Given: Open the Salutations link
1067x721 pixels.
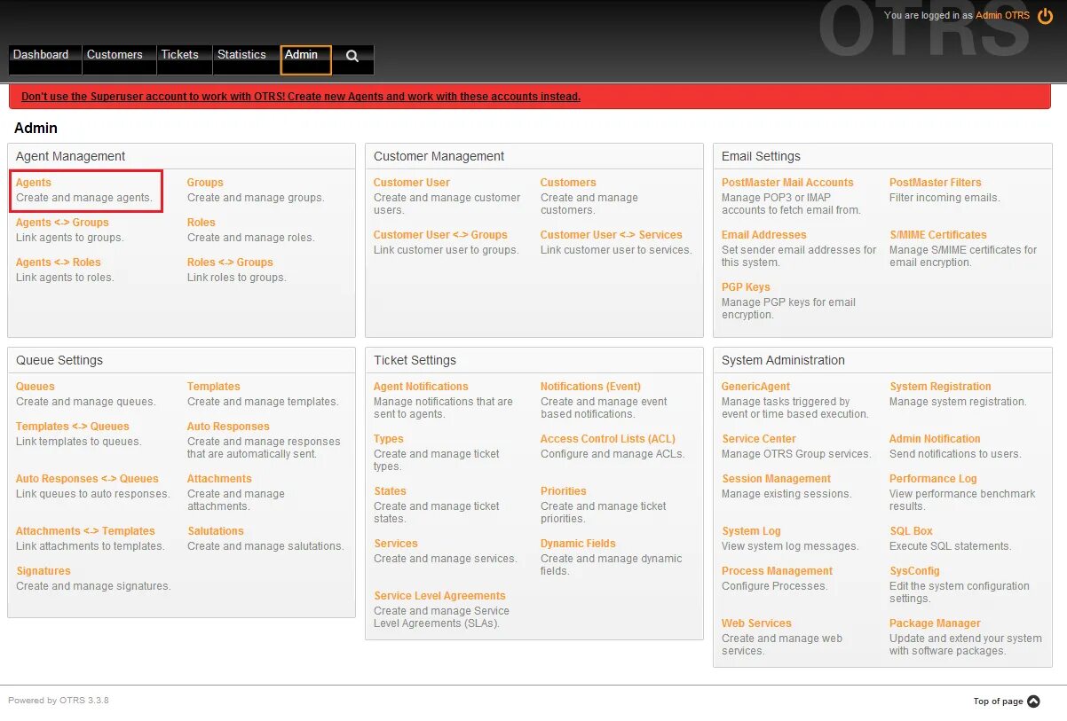Looking at the screenshot, I should [x=216, y=531].
